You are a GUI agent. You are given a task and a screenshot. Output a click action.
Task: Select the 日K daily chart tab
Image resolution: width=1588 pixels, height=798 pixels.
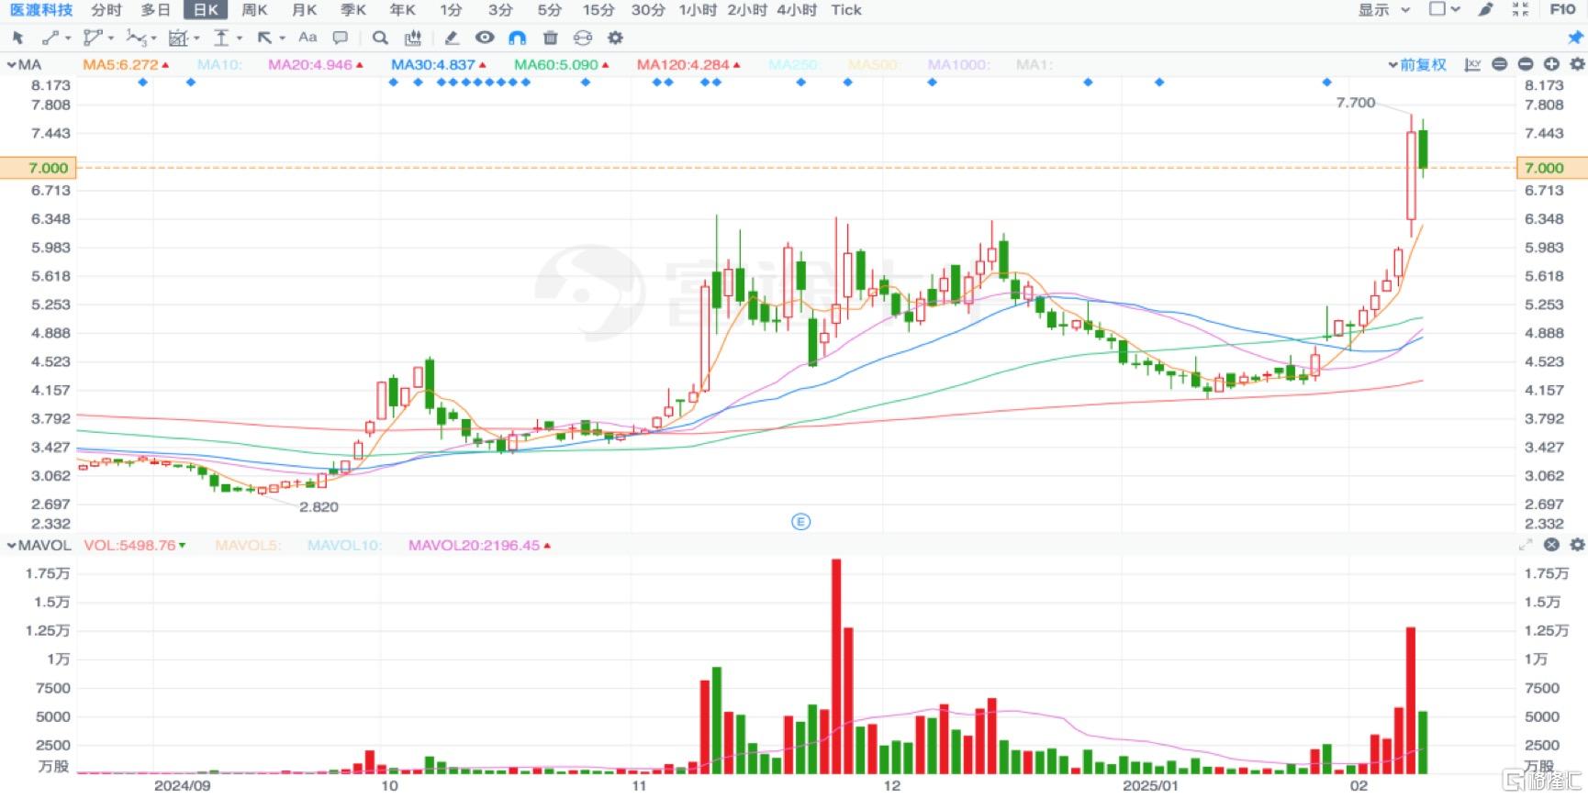(x=206, y=9)
